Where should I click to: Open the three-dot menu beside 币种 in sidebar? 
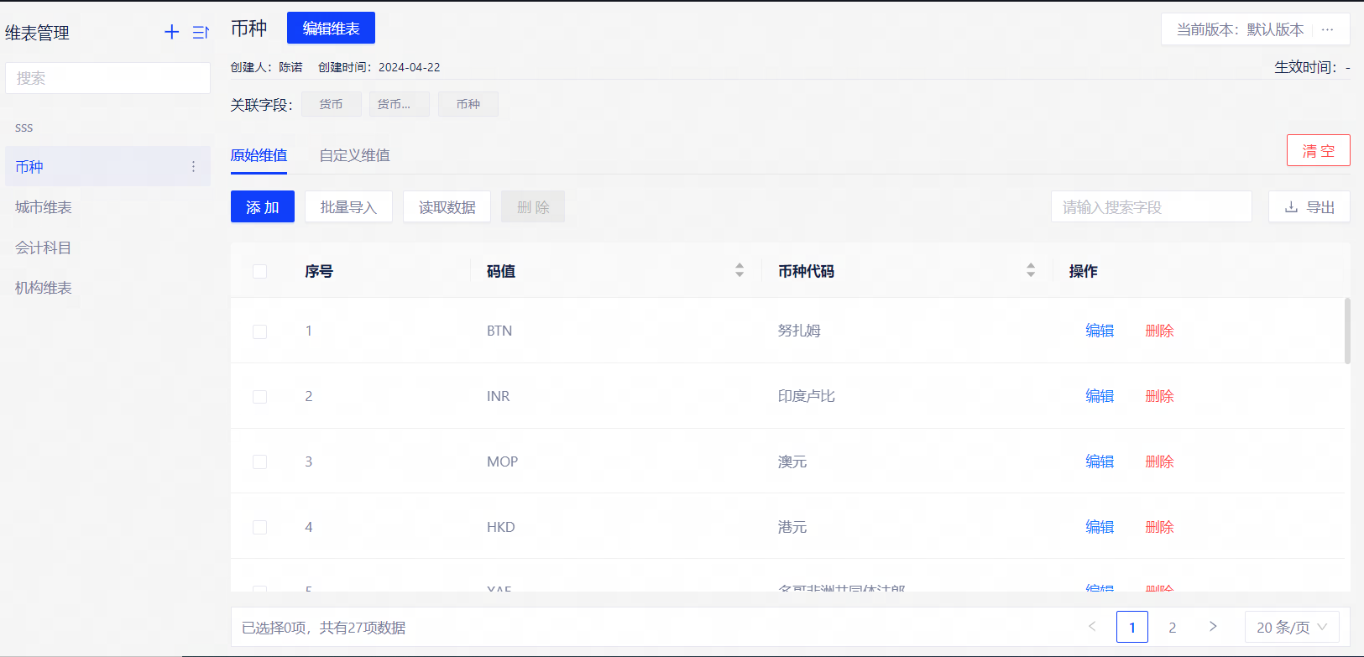[193, 167]
